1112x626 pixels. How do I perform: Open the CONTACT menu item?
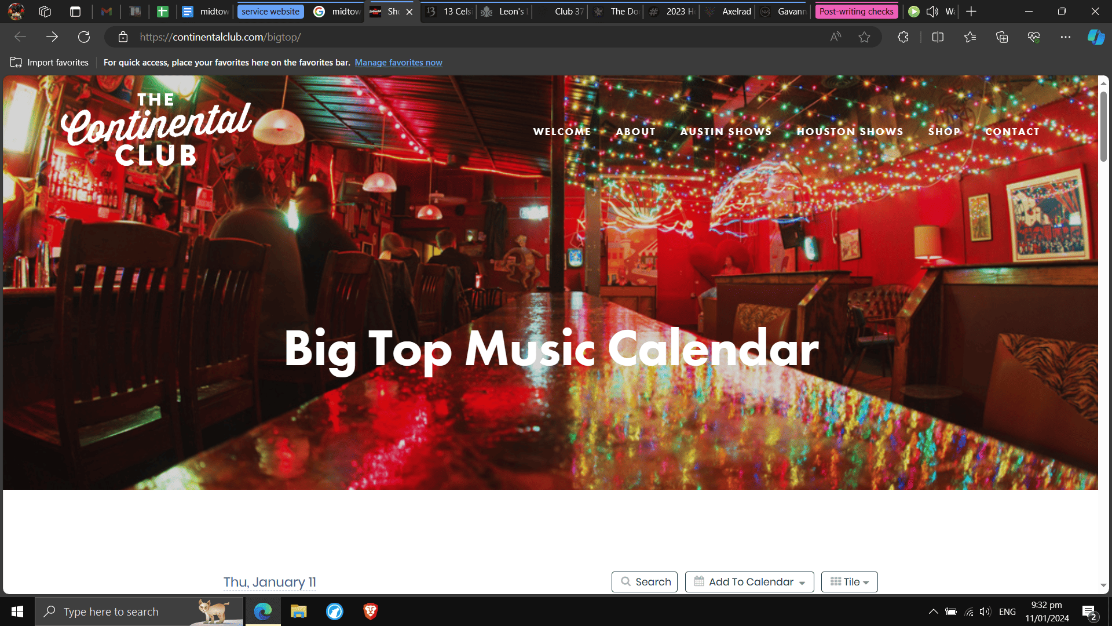pyautogui.click(x=1012, y=132)
